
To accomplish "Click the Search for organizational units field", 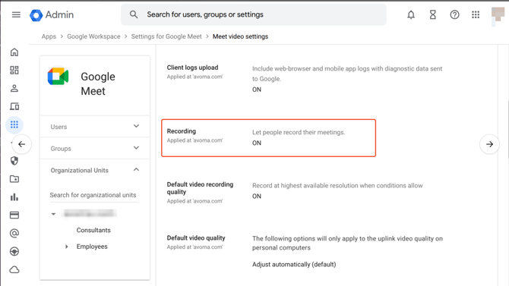I will click(94, 195).
